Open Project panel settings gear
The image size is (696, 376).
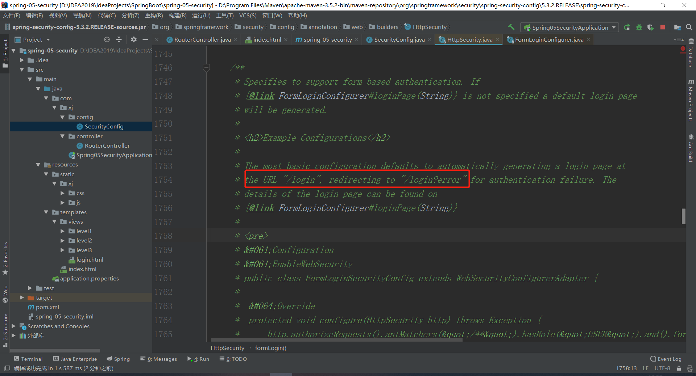coord(134,39)
